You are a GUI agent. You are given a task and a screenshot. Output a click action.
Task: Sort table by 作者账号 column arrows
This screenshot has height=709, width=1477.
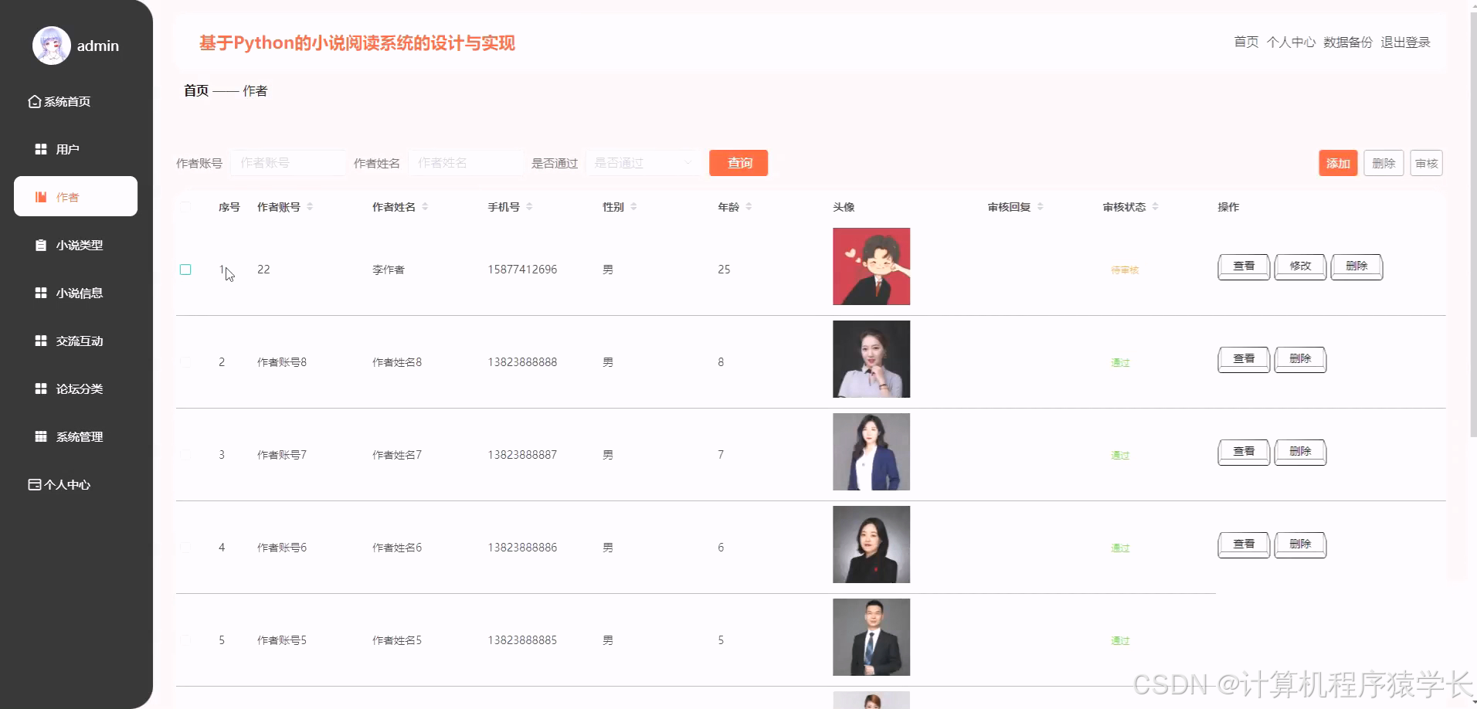tap(310, 207)
